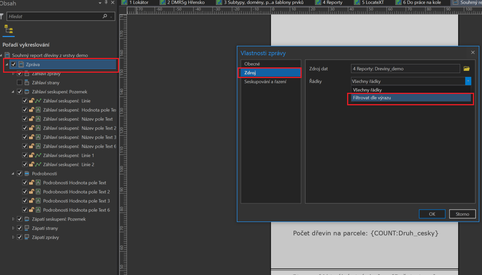Collapse the Souhrnný report root node
The height and width of the screenshot is (275, 482).
(1, 55)
